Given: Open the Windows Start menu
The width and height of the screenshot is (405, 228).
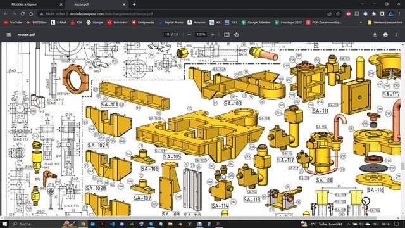Looking at the screenshot, I should 4,224.
